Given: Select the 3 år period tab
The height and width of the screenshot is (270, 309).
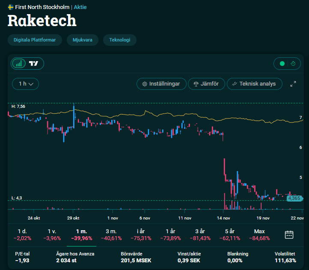Looking at the screenshot, I should [x=200, y=235].
